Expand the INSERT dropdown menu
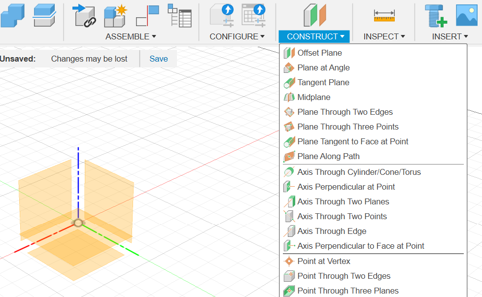The width and height of the screenshot is (482, 297). pyautogui.click(x=449, y=36)
